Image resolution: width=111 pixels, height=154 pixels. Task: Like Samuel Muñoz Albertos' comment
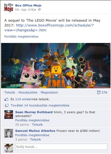point(36,139)
